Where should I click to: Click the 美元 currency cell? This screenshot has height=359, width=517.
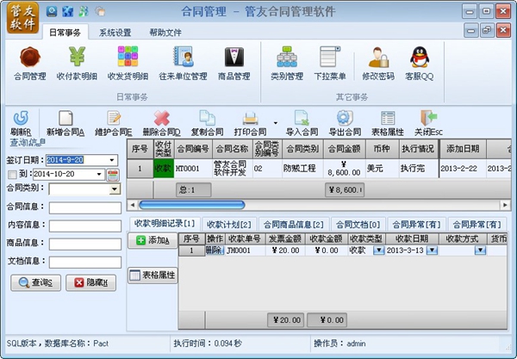click(383, 169)
